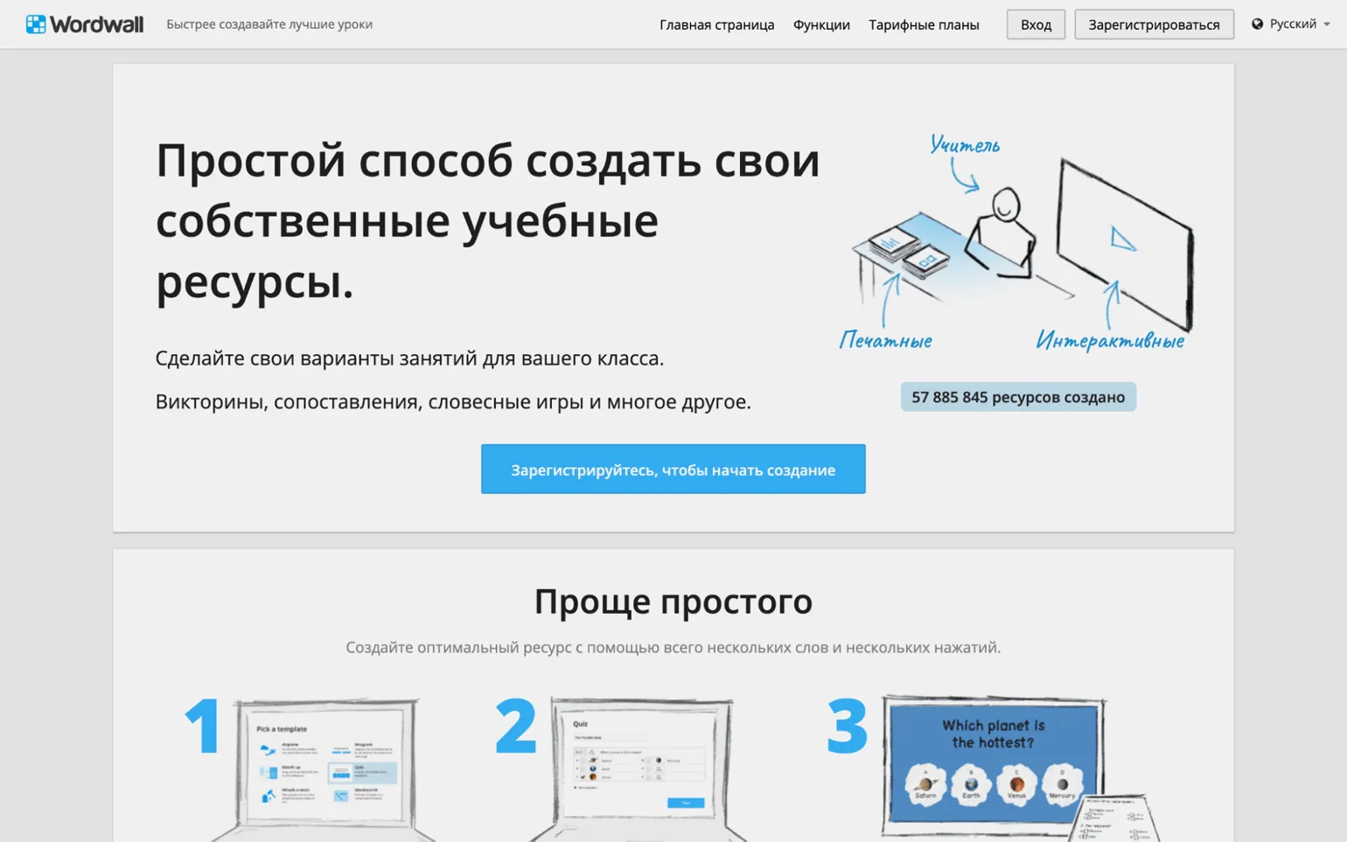Click the Wordwall logo icon

pyautogui.click(x=36, y=24)
